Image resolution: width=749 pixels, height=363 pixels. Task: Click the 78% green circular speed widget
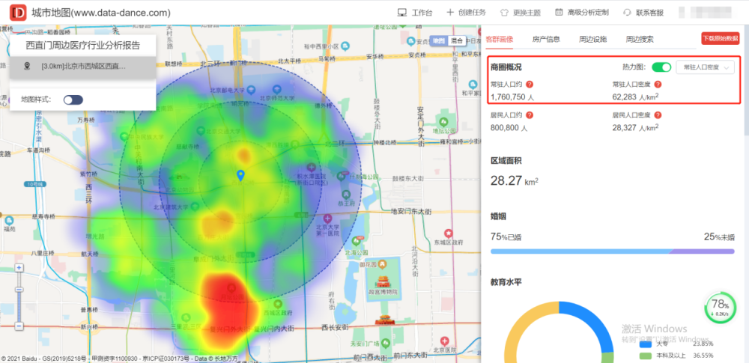[719, 308]
